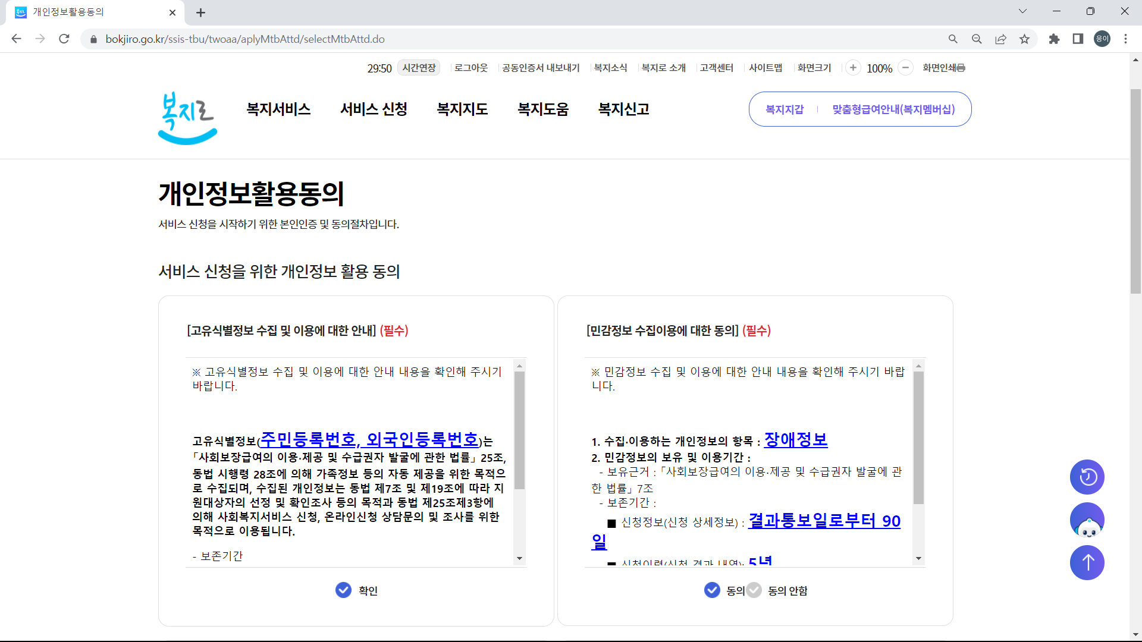Open the Chrome three-dot menu
This screenshot has height=642, width=1142.
[x=1125, y=39]
